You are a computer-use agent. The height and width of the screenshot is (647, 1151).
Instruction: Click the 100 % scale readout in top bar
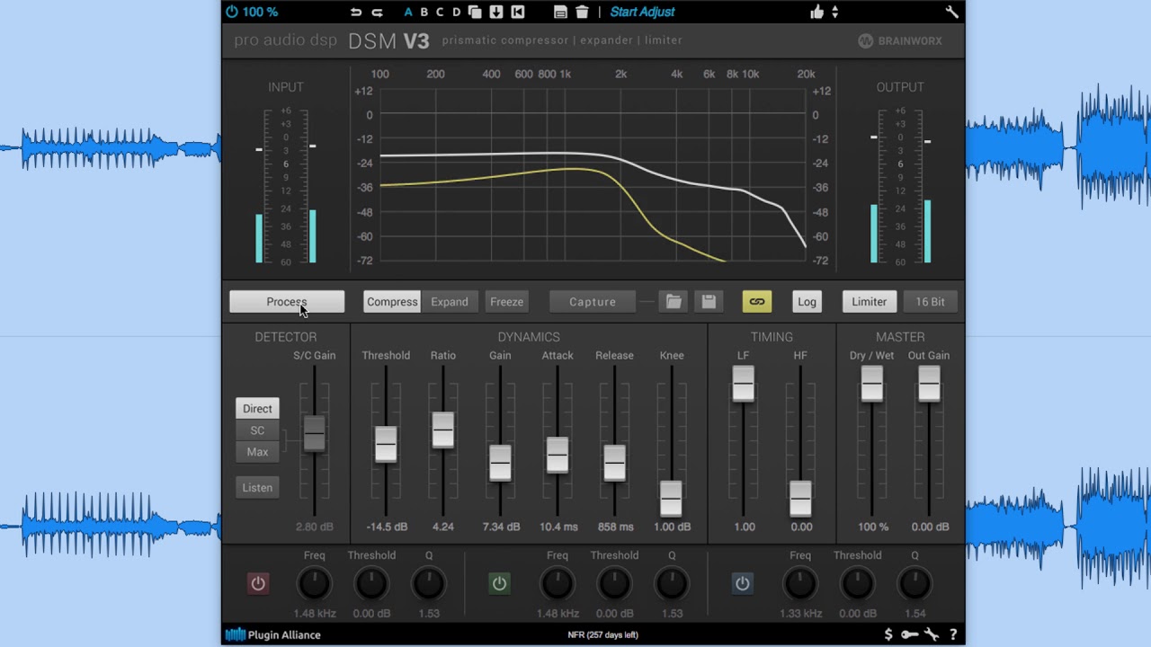pos(260,12)
